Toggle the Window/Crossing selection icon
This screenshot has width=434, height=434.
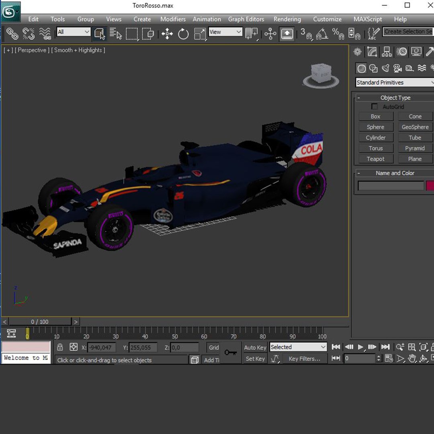[x=148, y=33]
